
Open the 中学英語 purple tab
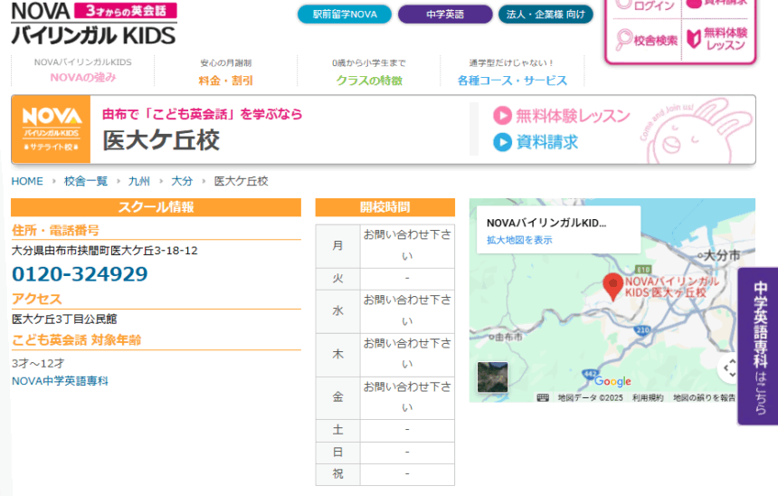(445, 14)
